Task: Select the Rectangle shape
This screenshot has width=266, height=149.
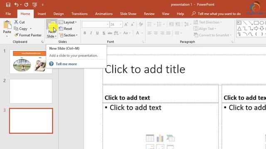Action: [x=256, y=23]
